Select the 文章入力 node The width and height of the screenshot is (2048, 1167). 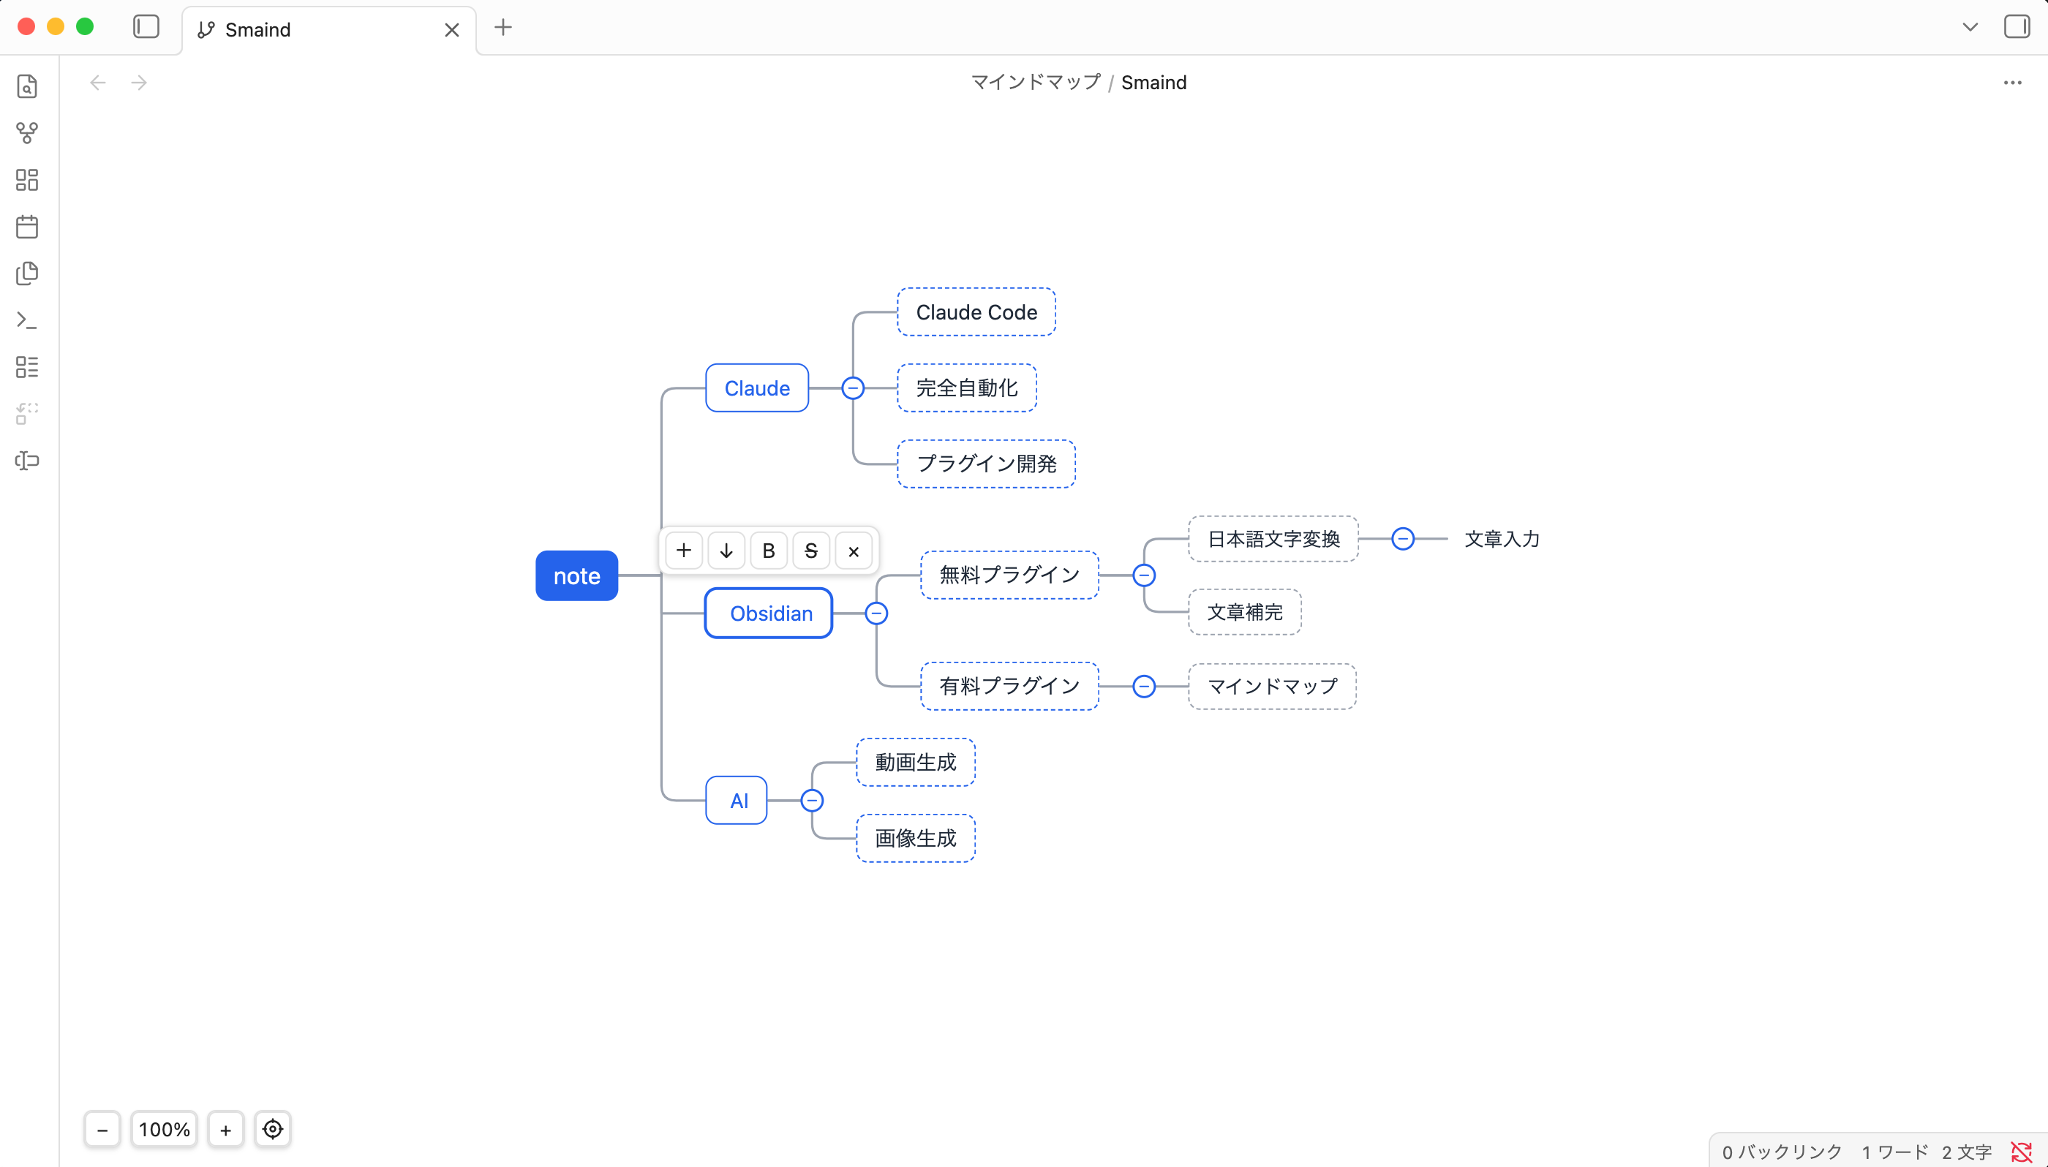point(1502,539)
